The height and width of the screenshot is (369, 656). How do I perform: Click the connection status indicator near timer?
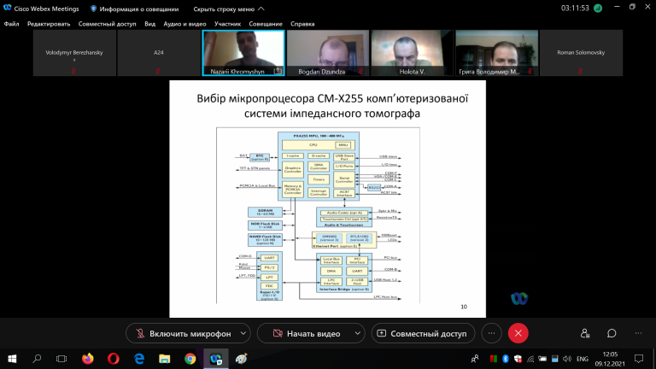pyautogui.click(x=598, y=9)
